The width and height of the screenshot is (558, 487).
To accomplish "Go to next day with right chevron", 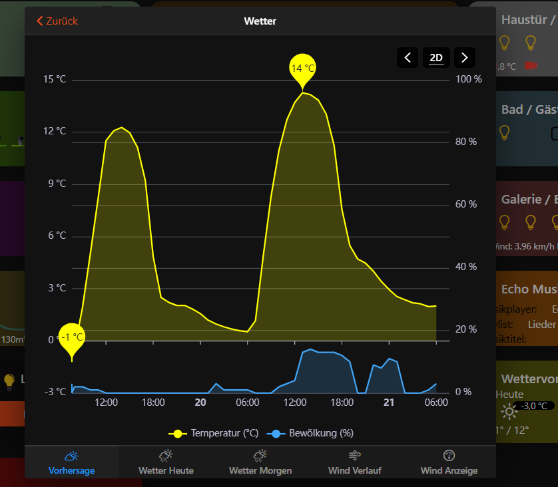I will [464, 57].
